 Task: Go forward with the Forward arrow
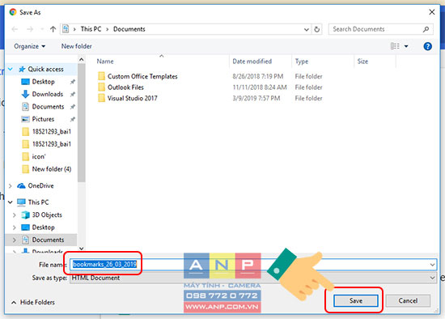30,29
